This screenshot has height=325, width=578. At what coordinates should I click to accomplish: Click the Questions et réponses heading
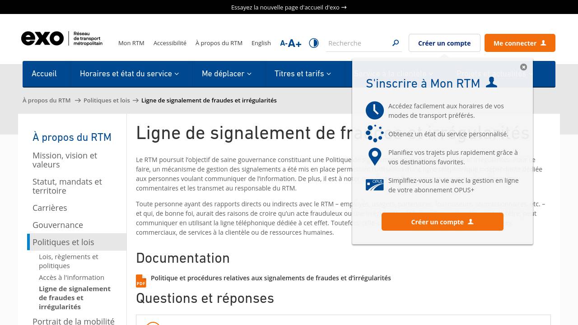tap(205, 298)
